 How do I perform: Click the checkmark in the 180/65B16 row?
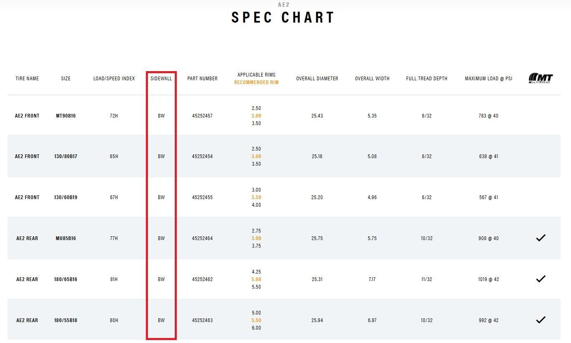click(540, 279)
